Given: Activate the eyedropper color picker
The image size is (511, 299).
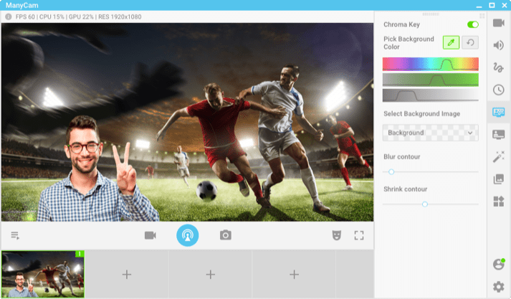Looking at the screenshot, I should [x=451, y=42].
